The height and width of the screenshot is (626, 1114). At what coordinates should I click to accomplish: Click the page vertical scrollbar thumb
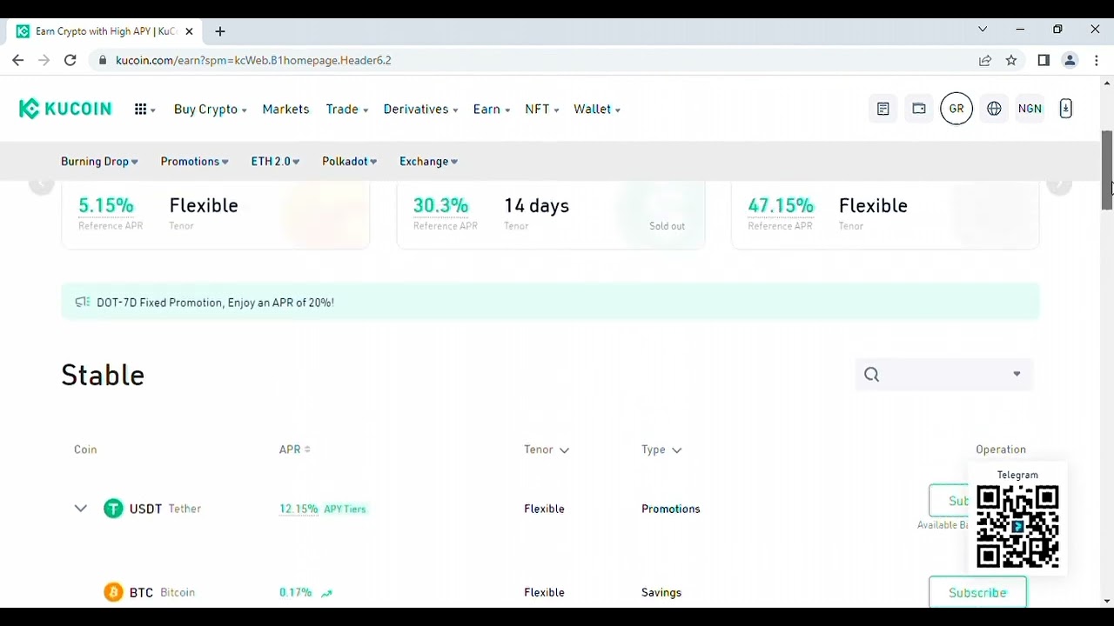tap(1107, 170)
